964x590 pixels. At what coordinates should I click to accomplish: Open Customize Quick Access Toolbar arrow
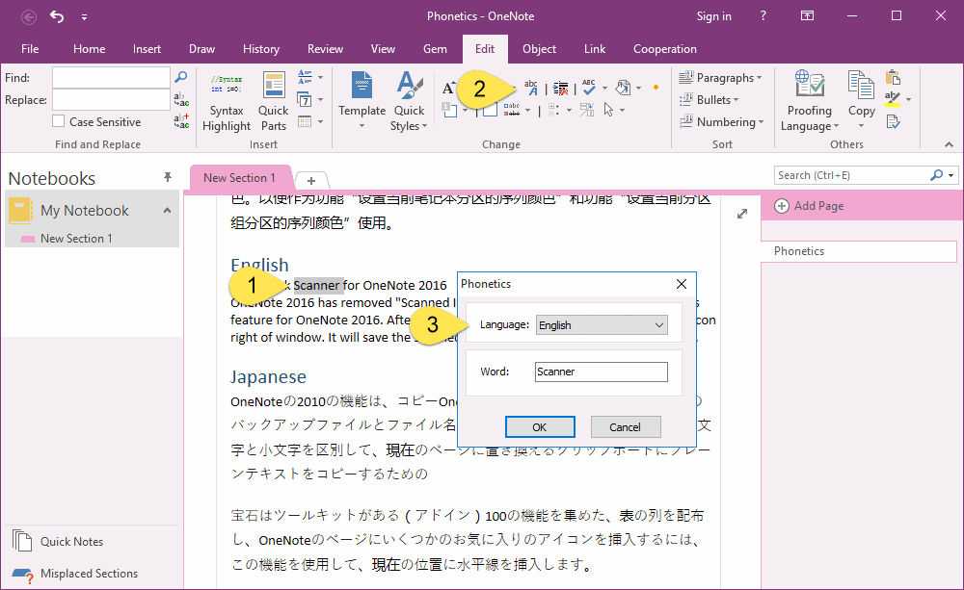click(84, 17)
